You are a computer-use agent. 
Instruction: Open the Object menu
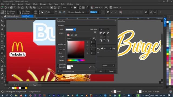coord(28,4)
